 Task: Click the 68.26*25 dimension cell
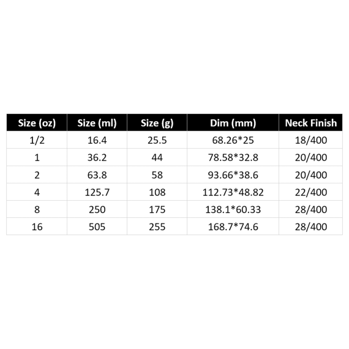pos(233,140)
